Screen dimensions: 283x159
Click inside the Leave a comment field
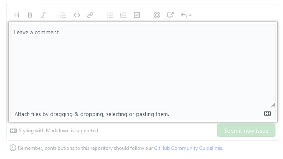tap(143, 66)
